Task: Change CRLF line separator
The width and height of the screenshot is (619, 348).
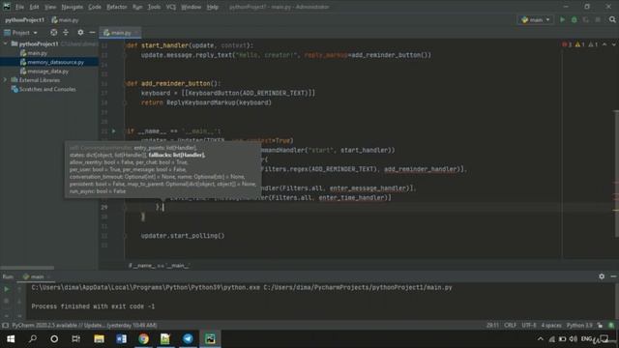Action: 510,326
